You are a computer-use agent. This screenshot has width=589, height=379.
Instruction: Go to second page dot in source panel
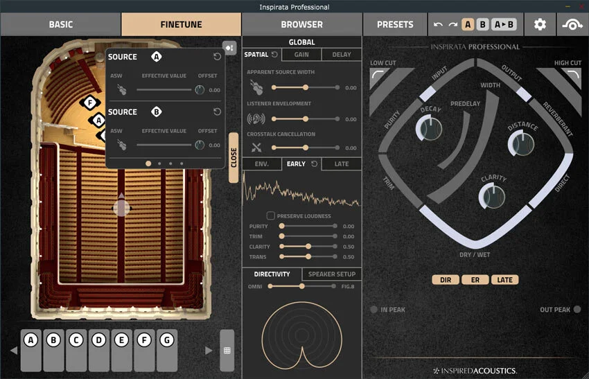click(x=159, y=164)
